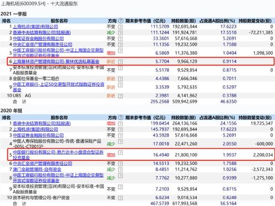Open the 中国证券金融股份有限公司 link in the 2020 年报 table
The width and height of the screenshot is (275, 206).
38,135
